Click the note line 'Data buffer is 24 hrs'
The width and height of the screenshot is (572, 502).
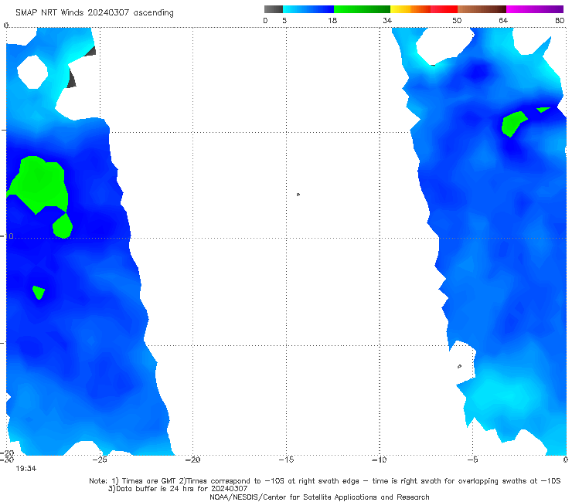click(178, 489)
